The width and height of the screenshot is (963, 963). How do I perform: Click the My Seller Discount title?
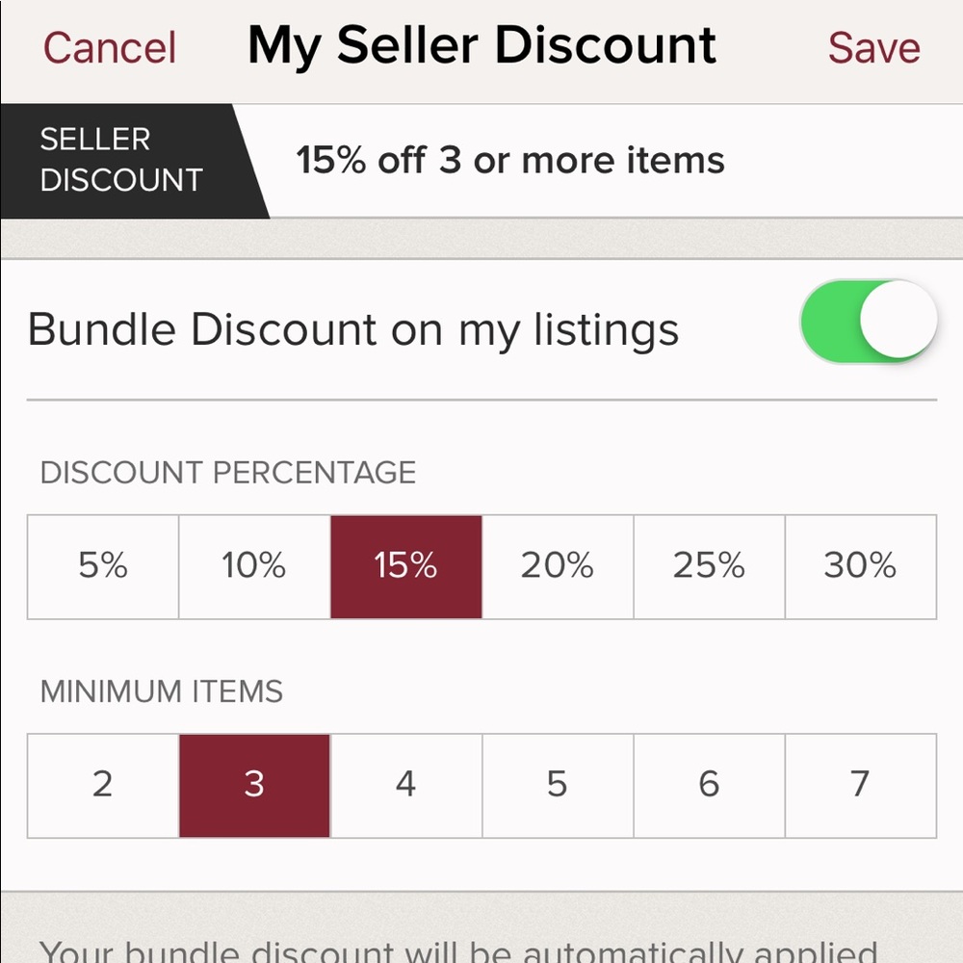point(481,44)
